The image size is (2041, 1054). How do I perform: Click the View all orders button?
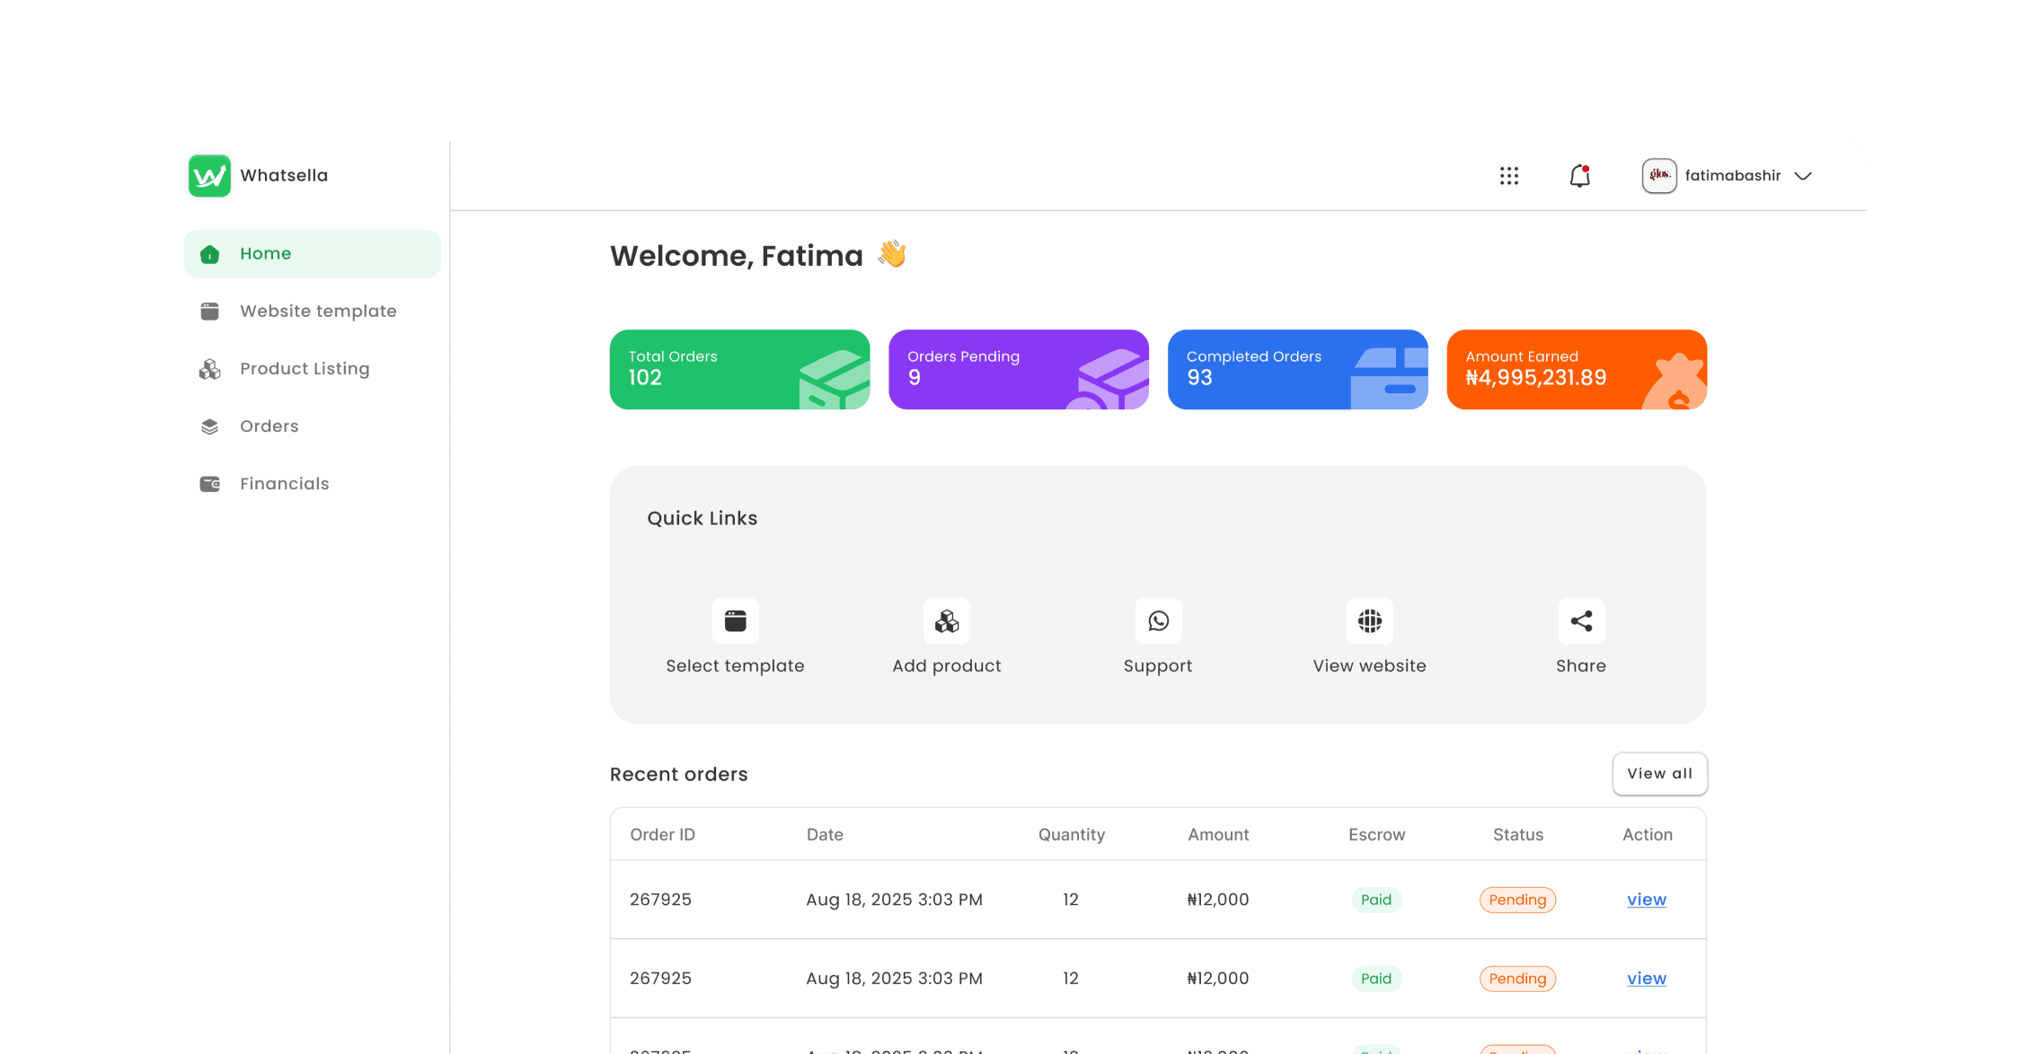1659,774
